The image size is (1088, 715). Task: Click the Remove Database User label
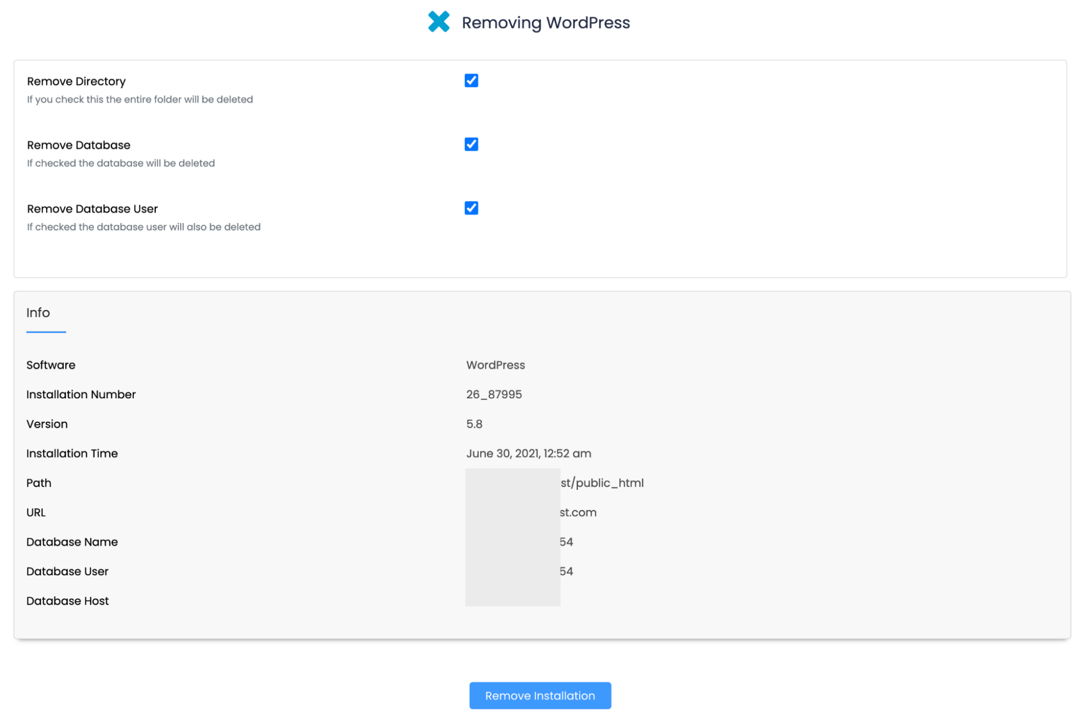pyautogui.click(x=92, y=208)
